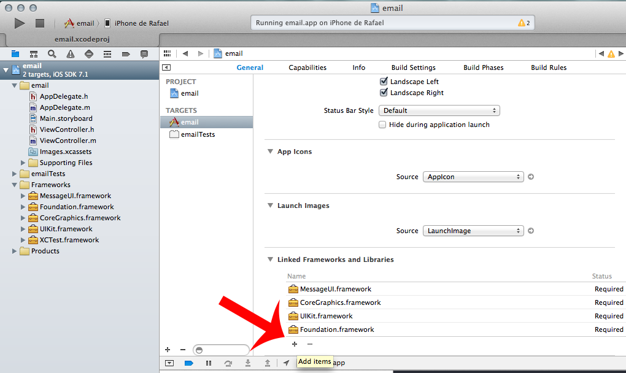Click the Run (play) button
Screen dimensions: 626x373
coord(20,23)
